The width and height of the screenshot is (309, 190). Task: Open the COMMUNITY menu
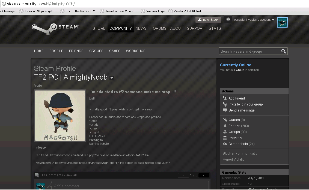[121, 28]
